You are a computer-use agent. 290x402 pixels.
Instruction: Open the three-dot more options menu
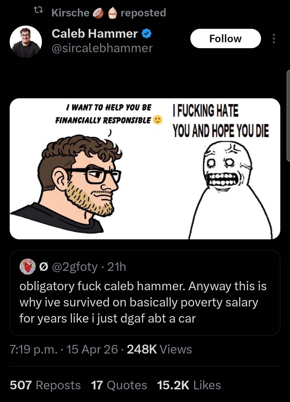click(274, 39)
